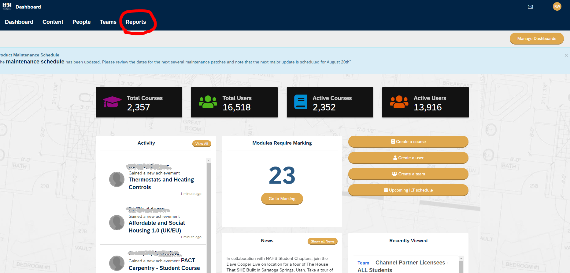Open the People menu

(x=81, y=22)
